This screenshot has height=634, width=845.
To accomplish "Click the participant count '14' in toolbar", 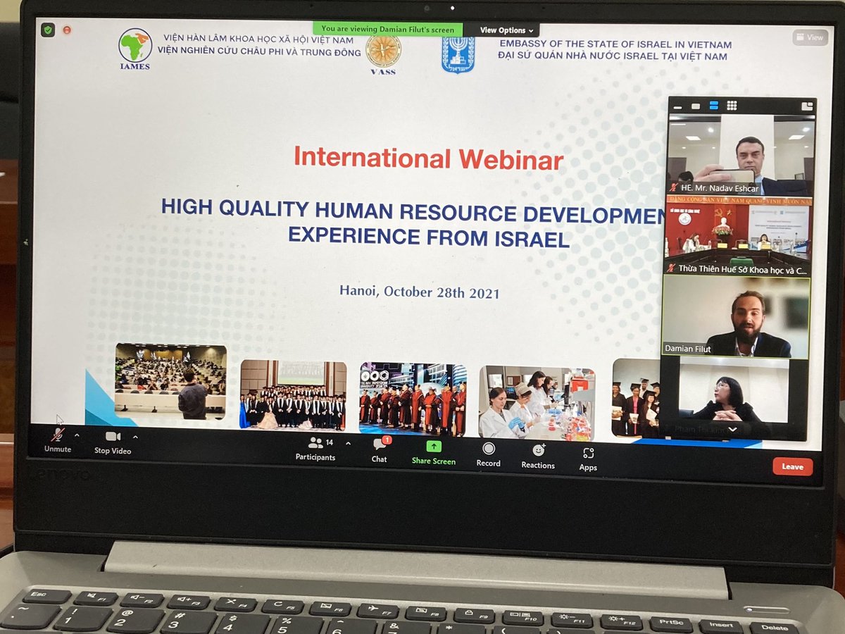I will click(330, 442).
